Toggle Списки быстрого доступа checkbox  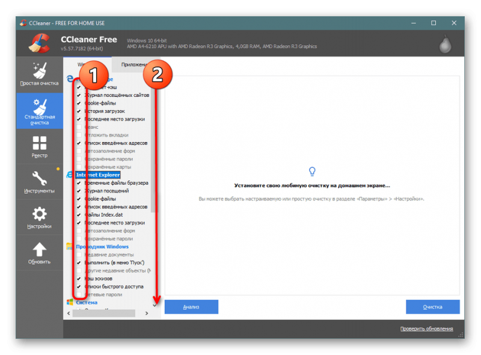(x=79, y=287)
